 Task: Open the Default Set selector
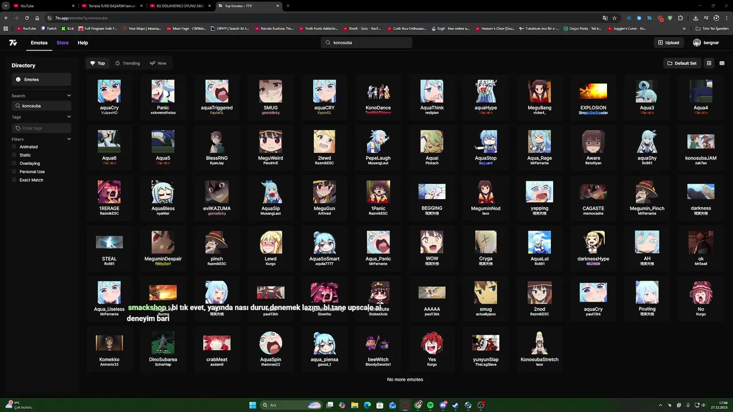pos(681,64)
